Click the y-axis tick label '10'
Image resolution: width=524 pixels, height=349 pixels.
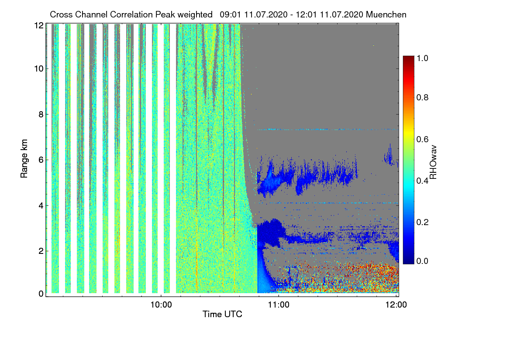point(39,68)
